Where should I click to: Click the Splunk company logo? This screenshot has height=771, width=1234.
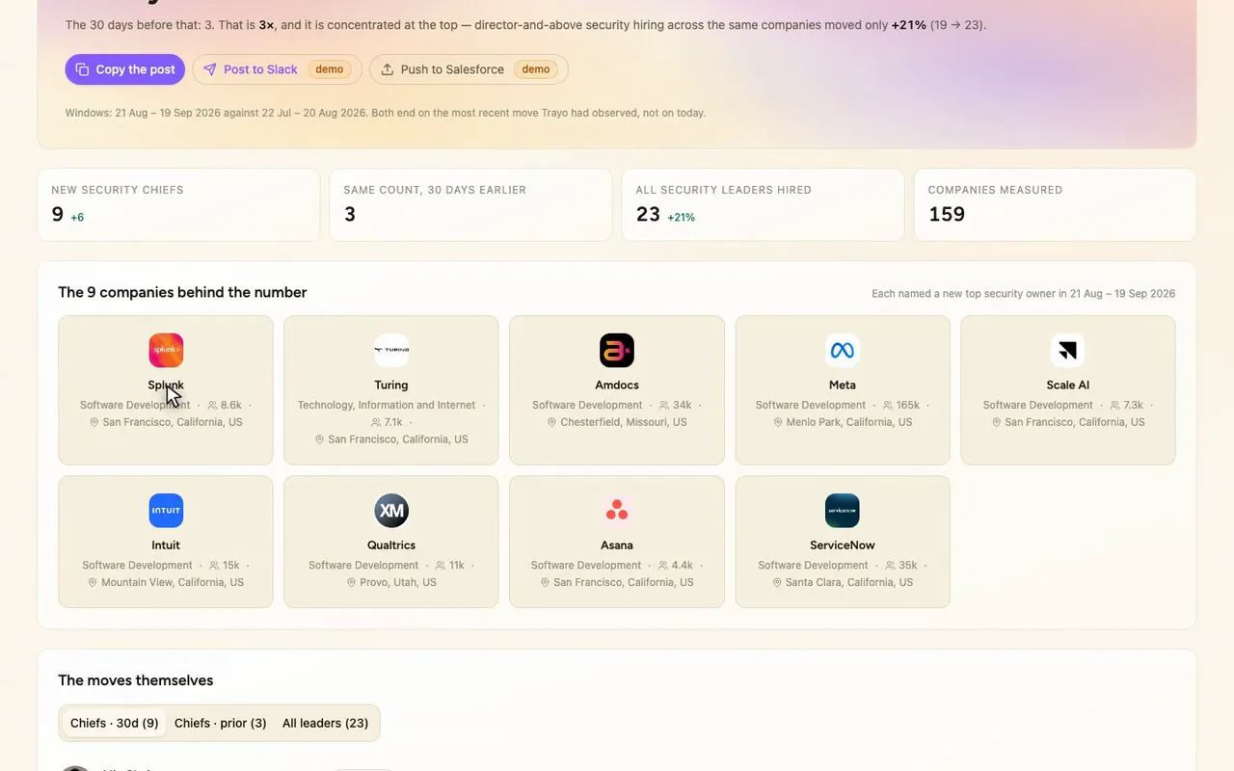(166, 350)
